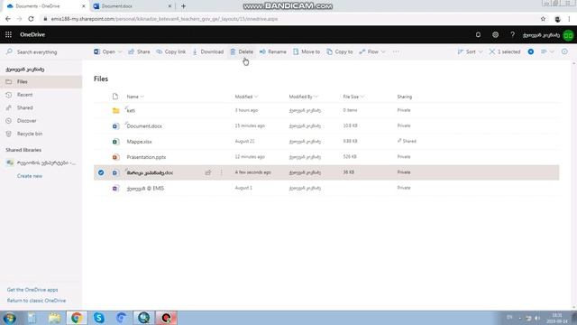577x325 pixels.
Task: Click Download in the command bar
Action: pos(208,52)
